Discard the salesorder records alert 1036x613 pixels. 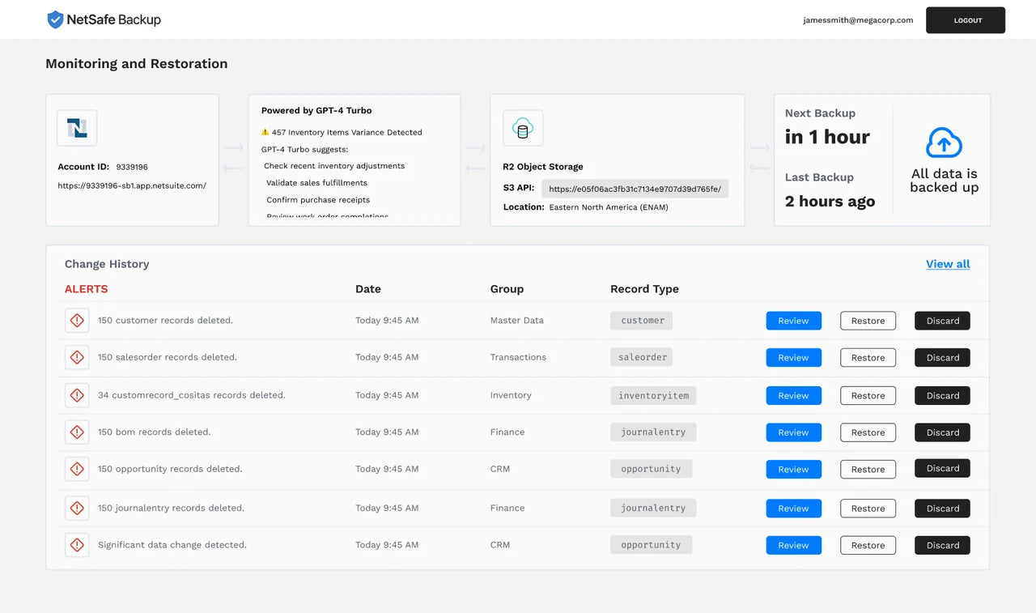coord(942,357)
